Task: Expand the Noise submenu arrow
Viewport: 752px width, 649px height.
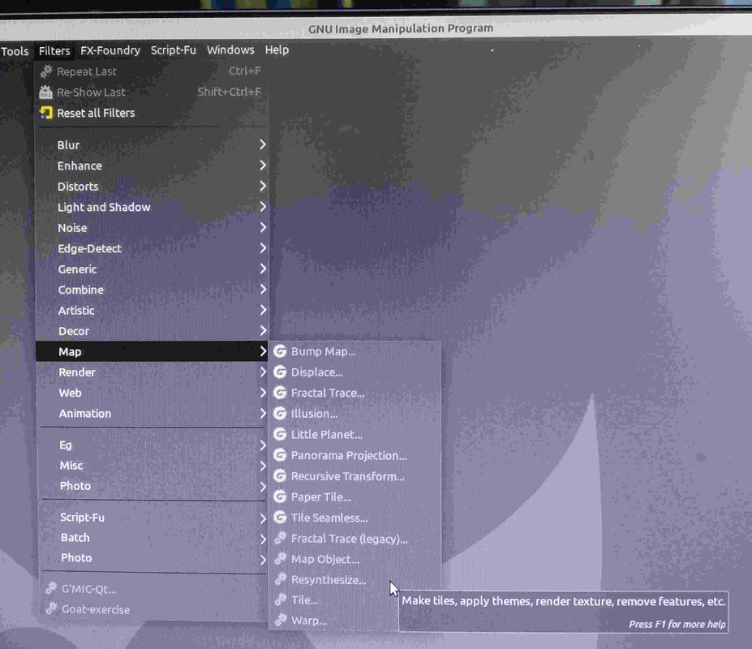Action: (x=262, y=227)
